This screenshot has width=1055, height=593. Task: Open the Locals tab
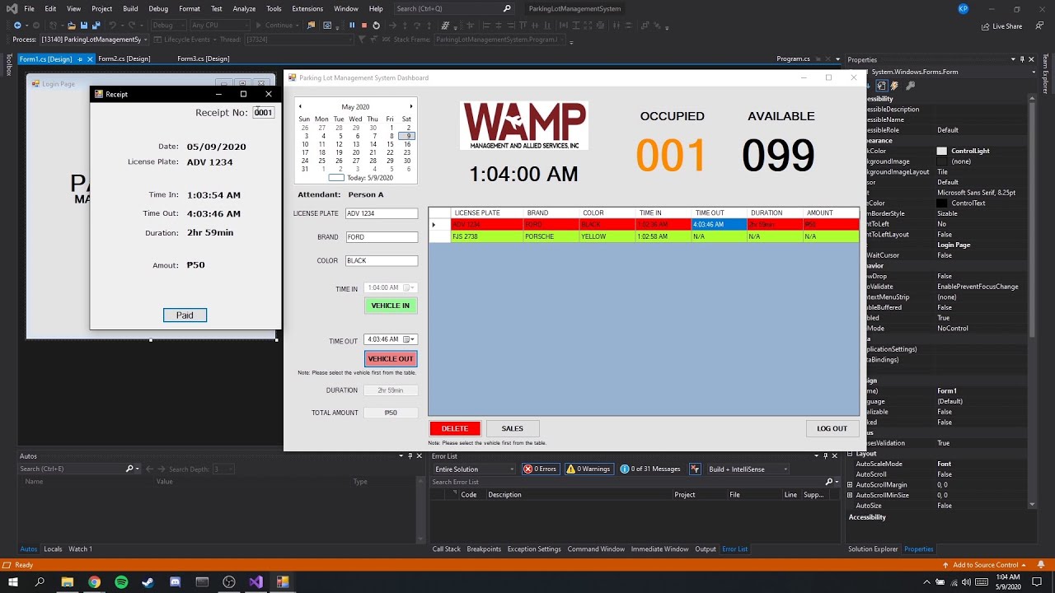click(53, 549)
